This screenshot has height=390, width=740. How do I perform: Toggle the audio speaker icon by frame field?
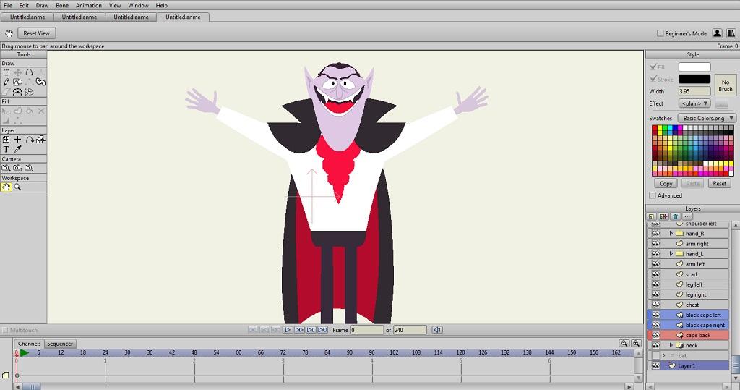click(x=437, y=330)
